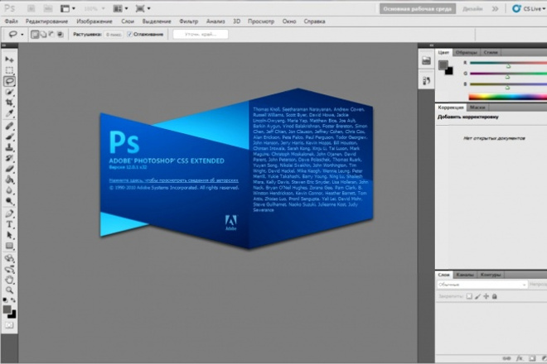Select the Blur tool
This screenshot has height=364, width=547.
point(9,190)
